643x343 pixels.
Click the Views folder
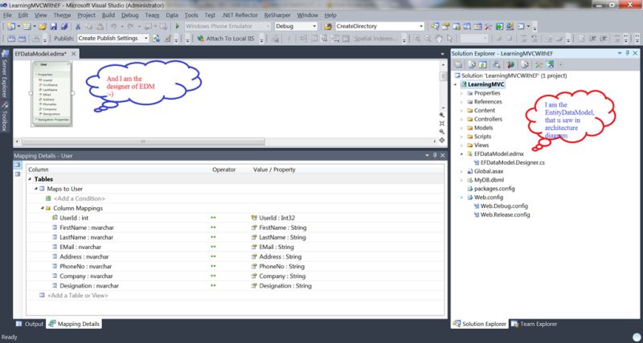pos(477,145)
